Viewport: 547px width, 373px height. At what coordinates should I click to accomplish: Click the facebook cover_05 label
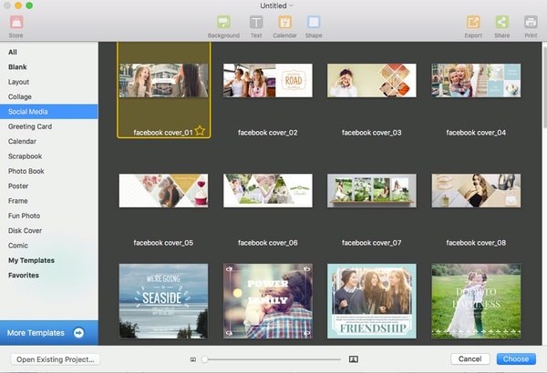click(x=163, y=243)
